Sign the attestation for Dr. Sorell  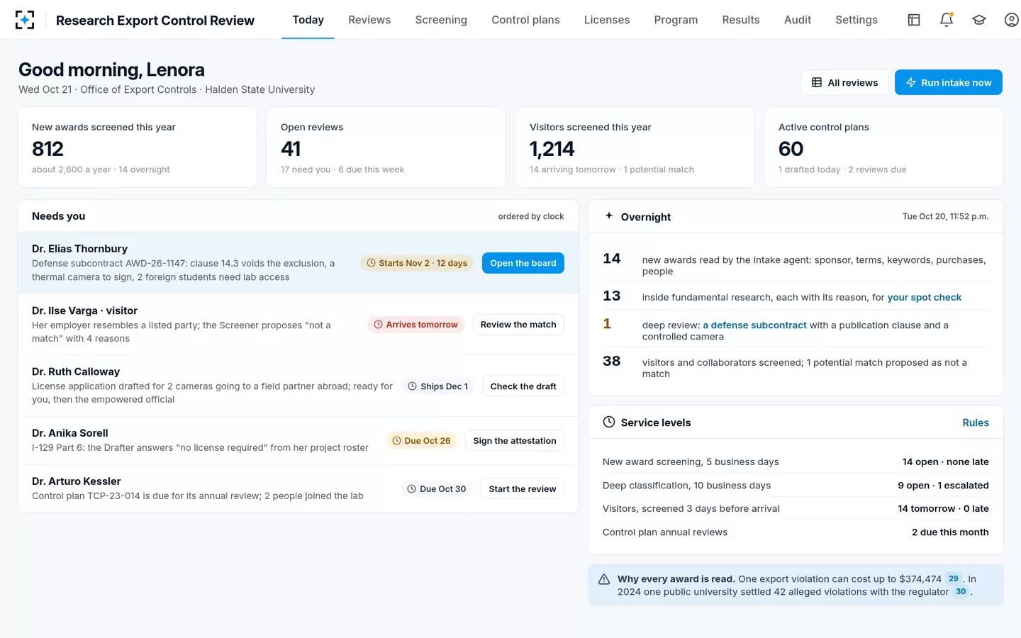515,441
